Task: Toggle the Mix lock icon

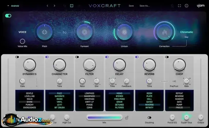Action: tap(127, 118)
